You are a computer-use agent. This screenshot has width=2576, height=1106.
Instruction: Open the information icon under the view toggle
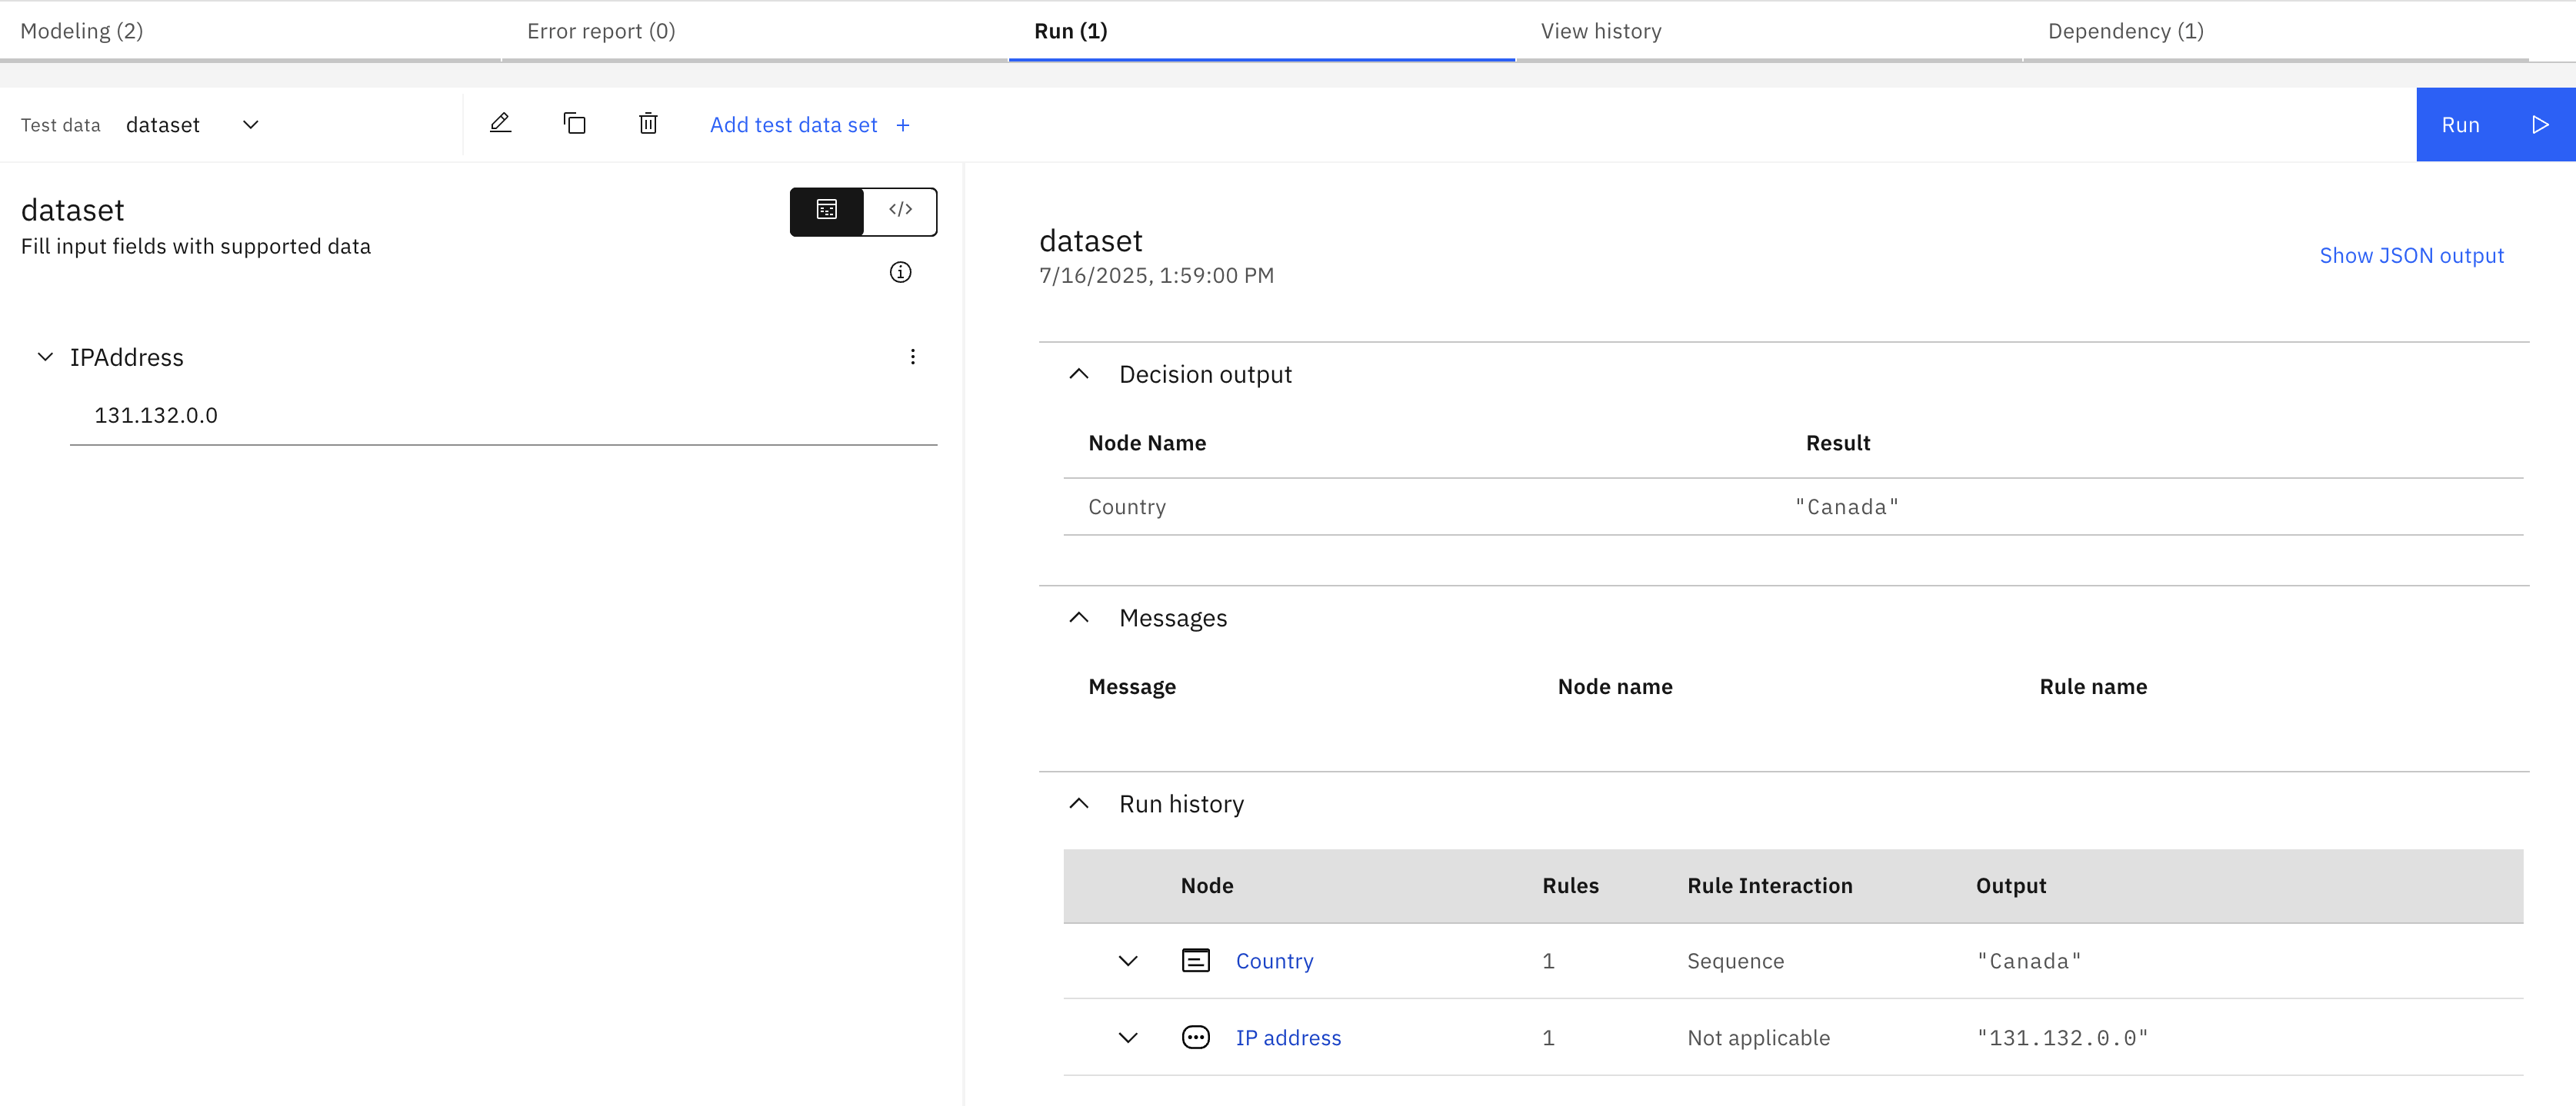(x=900, y=273)
